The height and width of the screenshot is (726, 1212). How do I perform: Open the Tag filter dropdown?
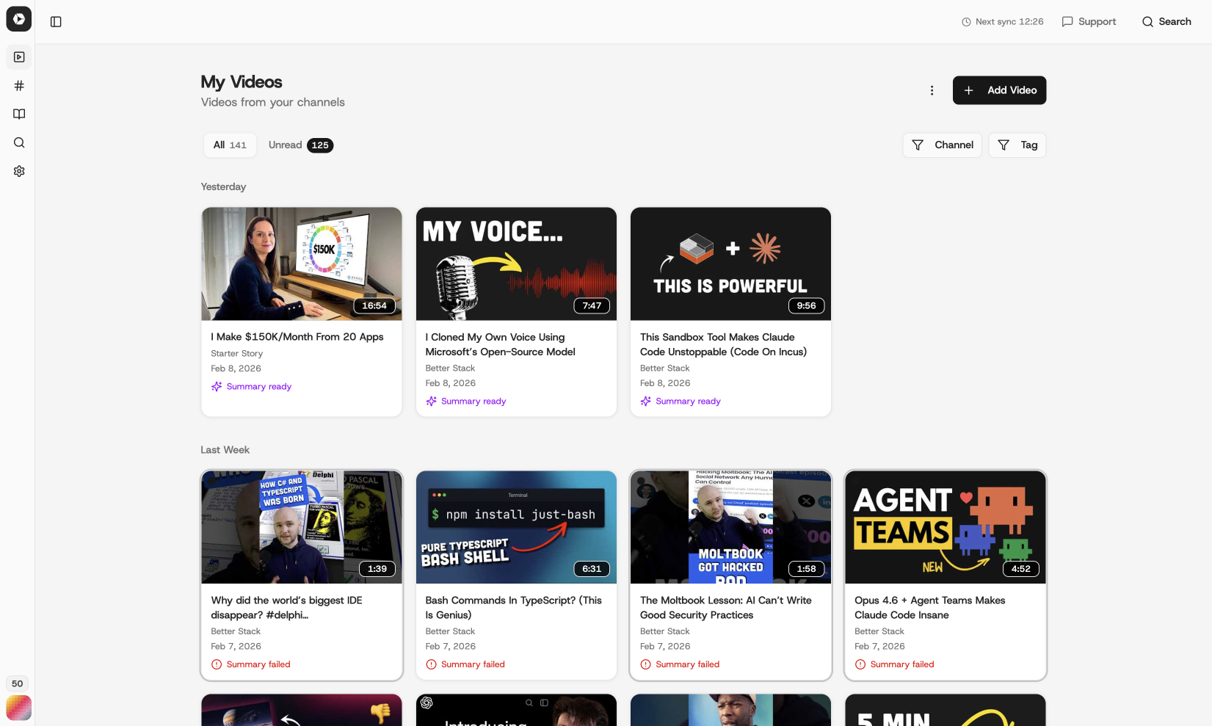[x=1017, y=145]
